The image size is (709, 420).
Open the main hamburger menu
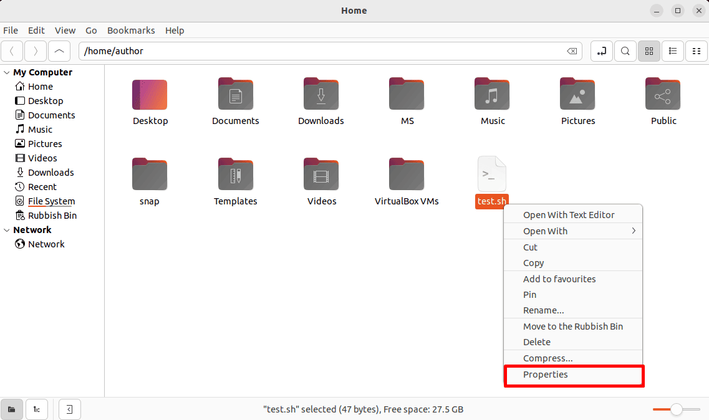pyautogui.click(x=697, y=51)
